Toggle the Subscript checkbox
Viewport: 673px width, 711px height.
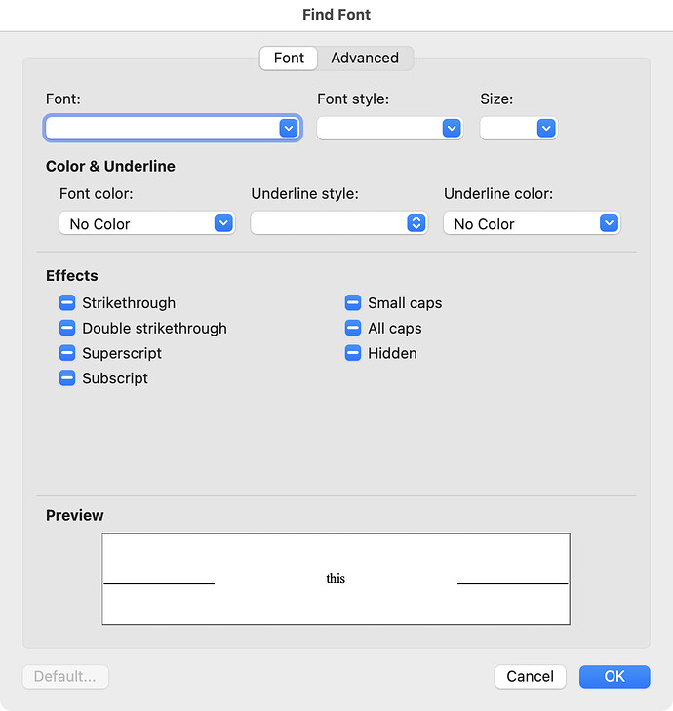(67, 377)
